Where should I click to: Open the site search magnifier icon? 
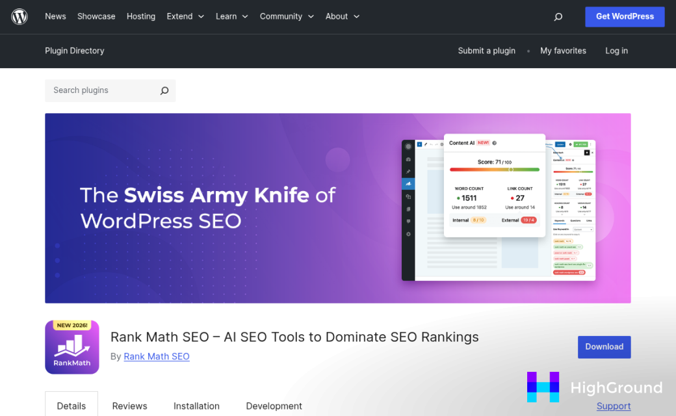point(558,17)
